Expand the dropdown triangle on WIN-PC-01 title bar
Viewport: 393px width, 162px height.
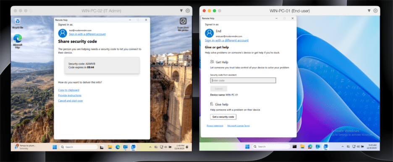click(x=369, y=10)
